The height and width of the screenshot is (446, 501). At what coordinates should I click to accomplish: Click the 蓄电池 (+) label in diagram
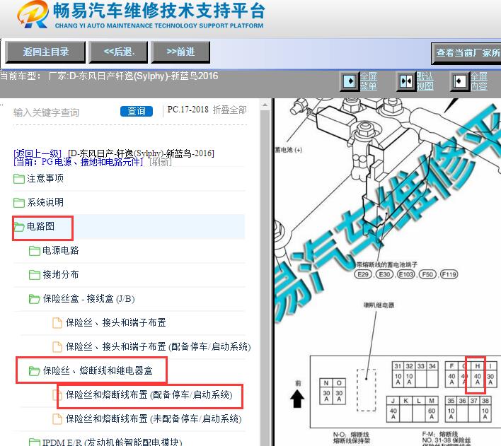pos(288,150)
